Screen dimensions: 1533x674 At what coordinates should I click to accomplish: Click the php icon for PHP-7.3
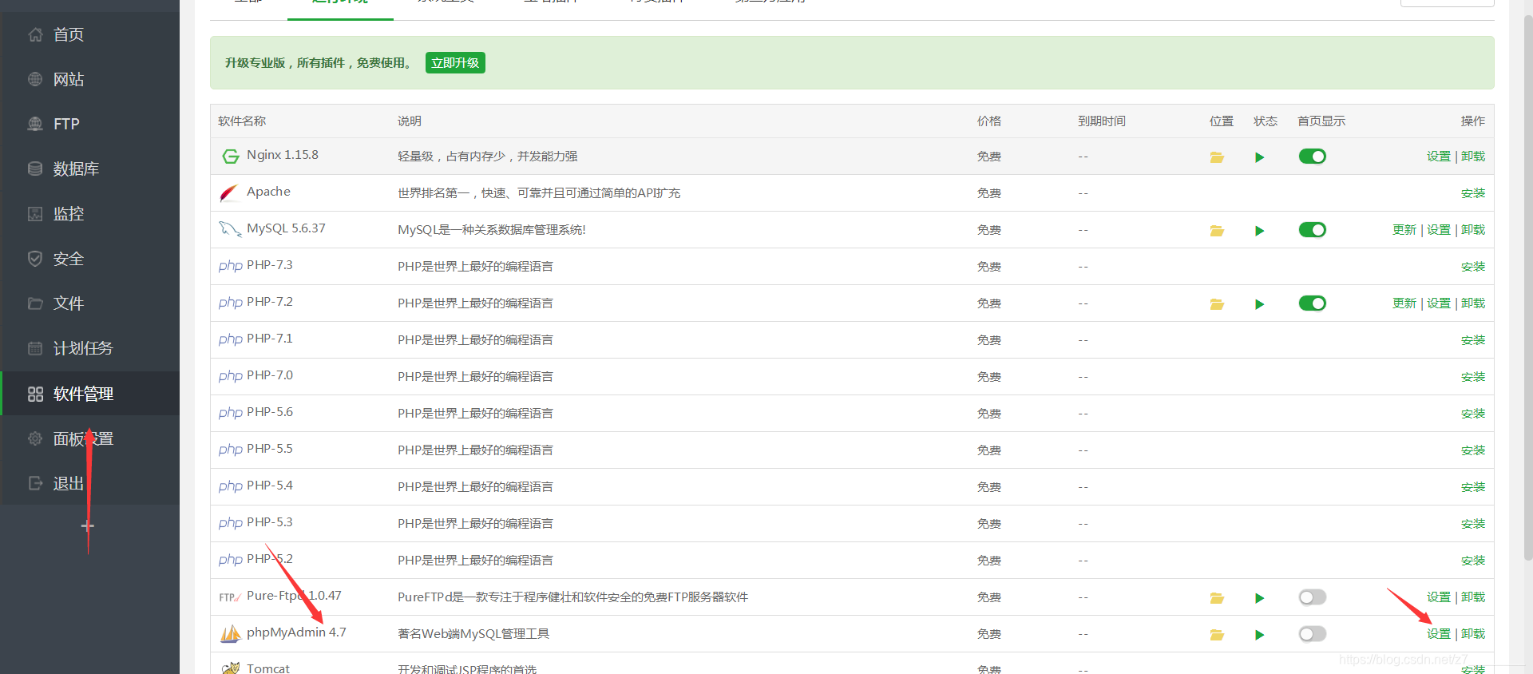pyautogui.click(x=231, y=266)
